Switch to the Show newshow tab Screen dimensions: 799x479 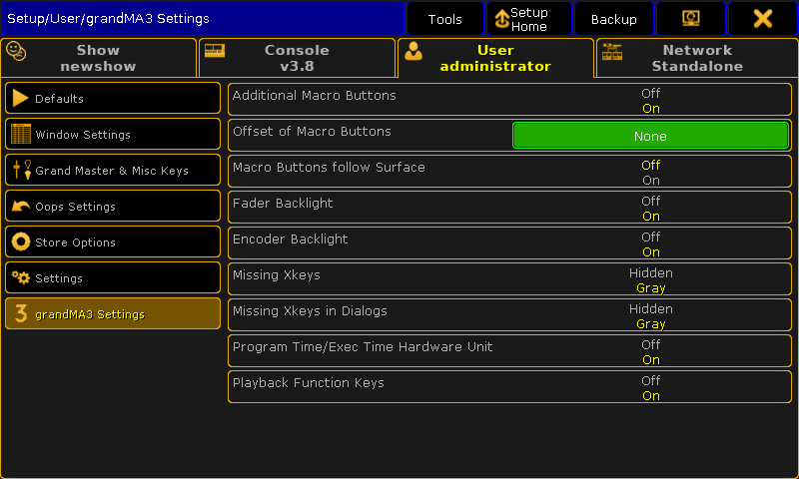[98, 58]
